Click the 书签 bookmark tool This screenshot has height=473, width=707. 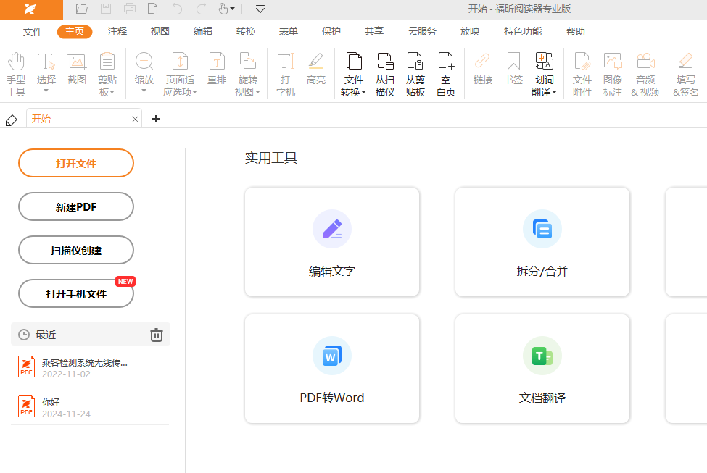(513, 69)
